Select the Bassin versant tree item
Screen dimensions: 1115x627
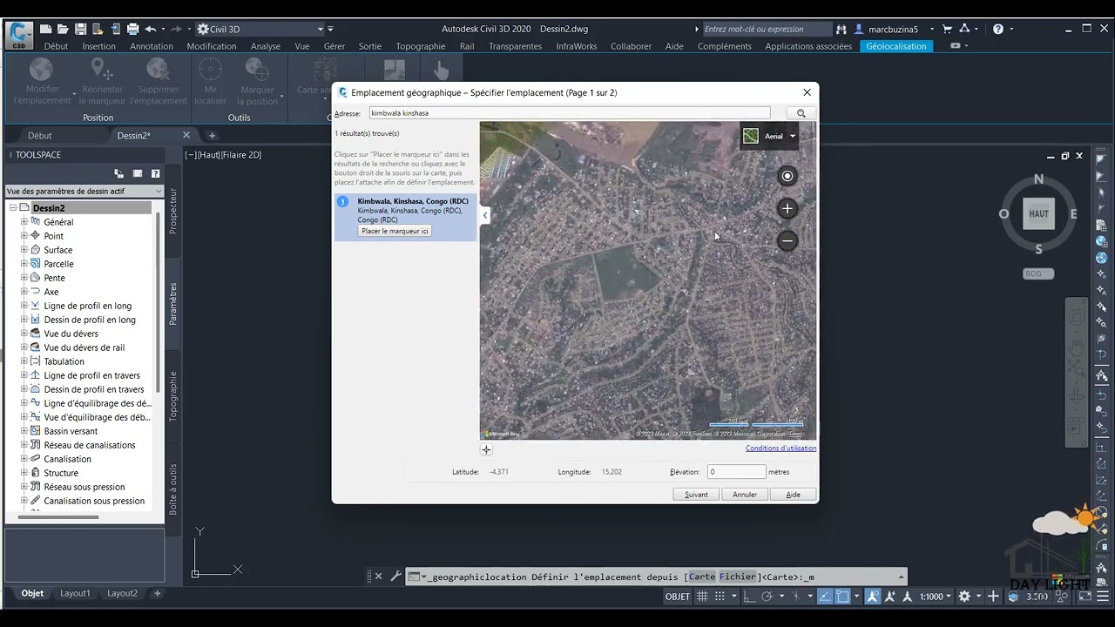click(71, 431)
